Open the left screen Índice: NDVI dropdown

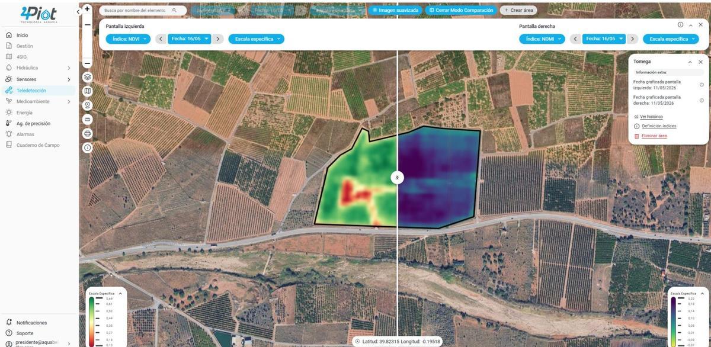coord(128,39)
